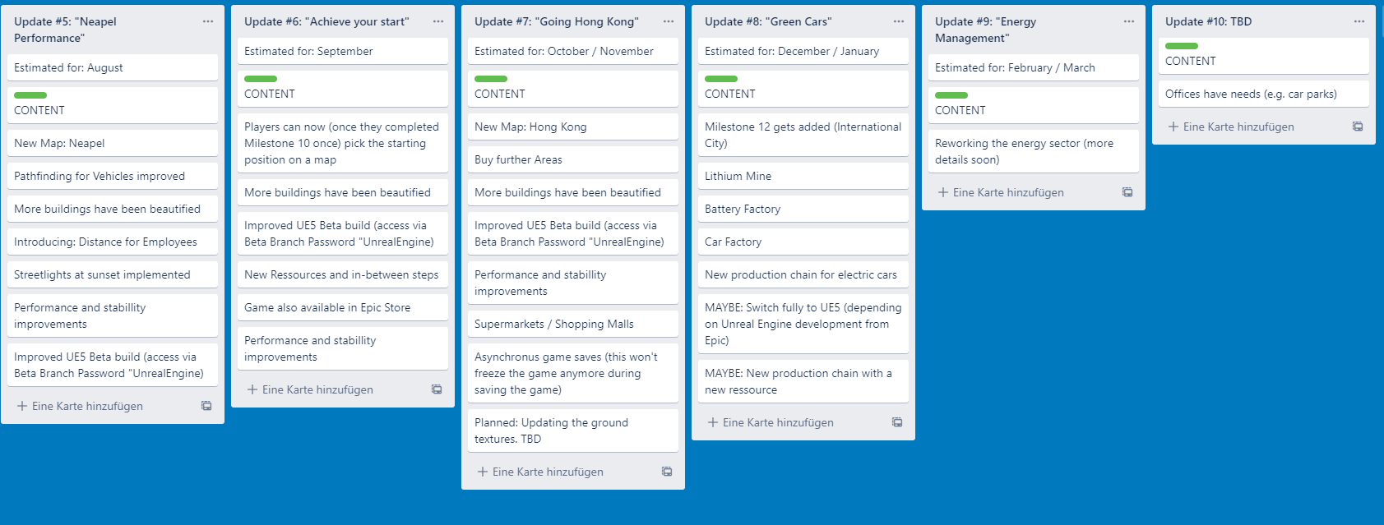Click template icon in Update #9 list
Screen dimensions: 1384x525
click(1127, 192)
